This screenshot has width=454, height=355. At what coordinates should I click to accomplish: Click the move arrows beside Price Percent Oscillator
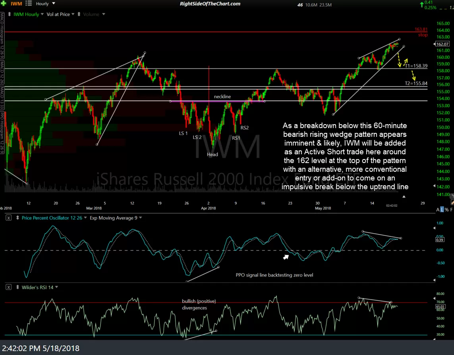pos(17,218)
